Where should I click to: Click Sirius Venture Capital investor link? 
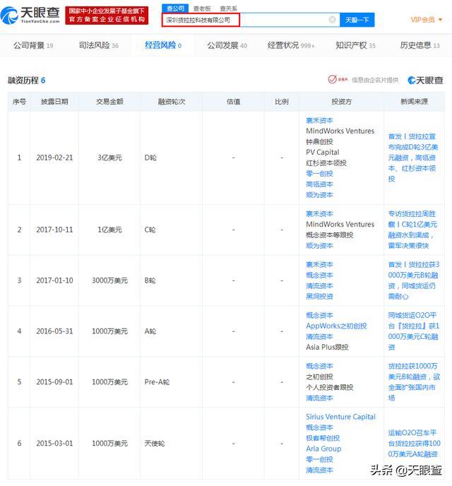click(340, 417)
